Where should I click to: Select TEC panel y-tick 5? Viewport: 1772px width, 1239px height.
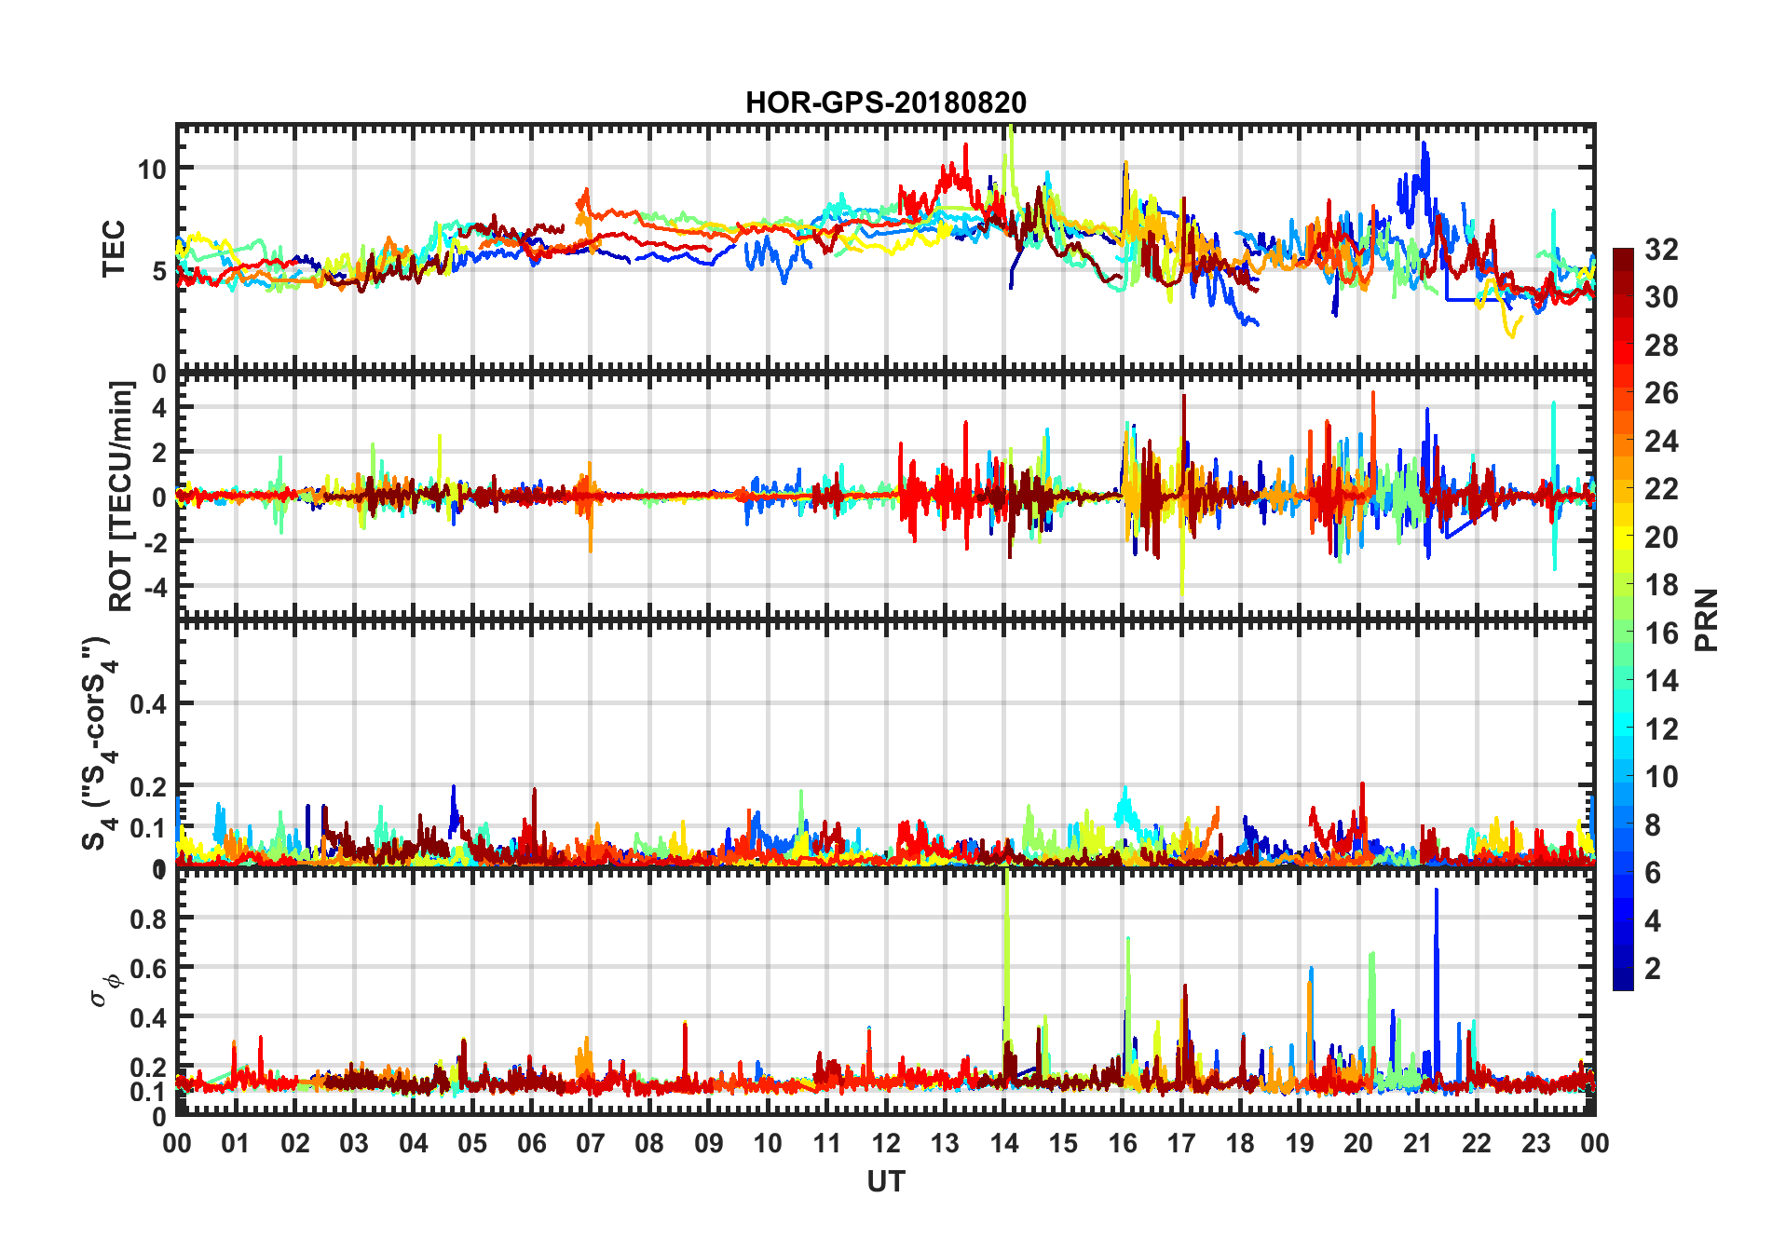click(x=159, y=271)
